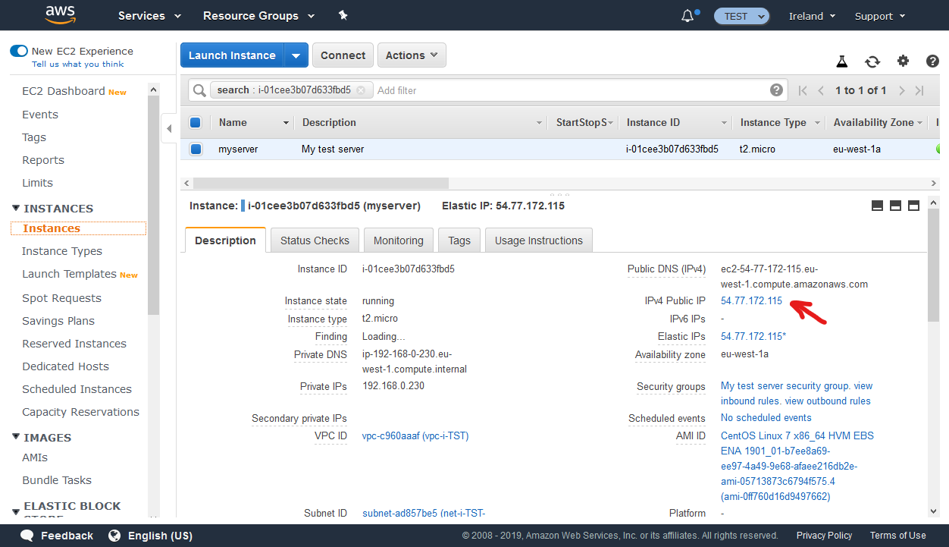Open the Ireland region dropdown

click(x=812, y=16)
